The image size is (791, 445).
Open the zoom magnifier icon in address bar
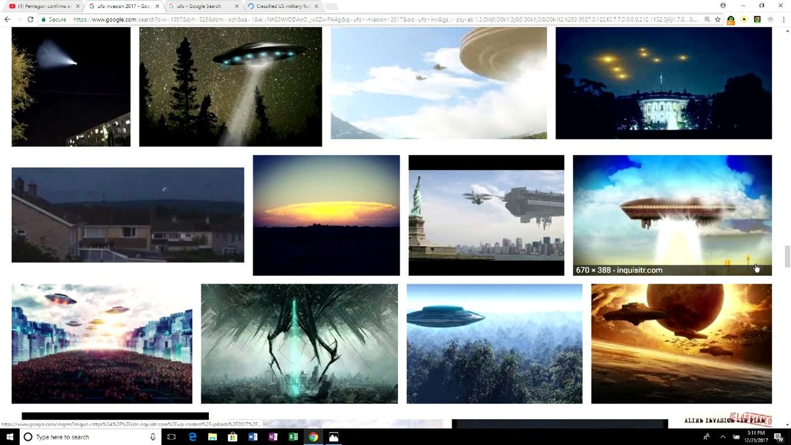707,20
